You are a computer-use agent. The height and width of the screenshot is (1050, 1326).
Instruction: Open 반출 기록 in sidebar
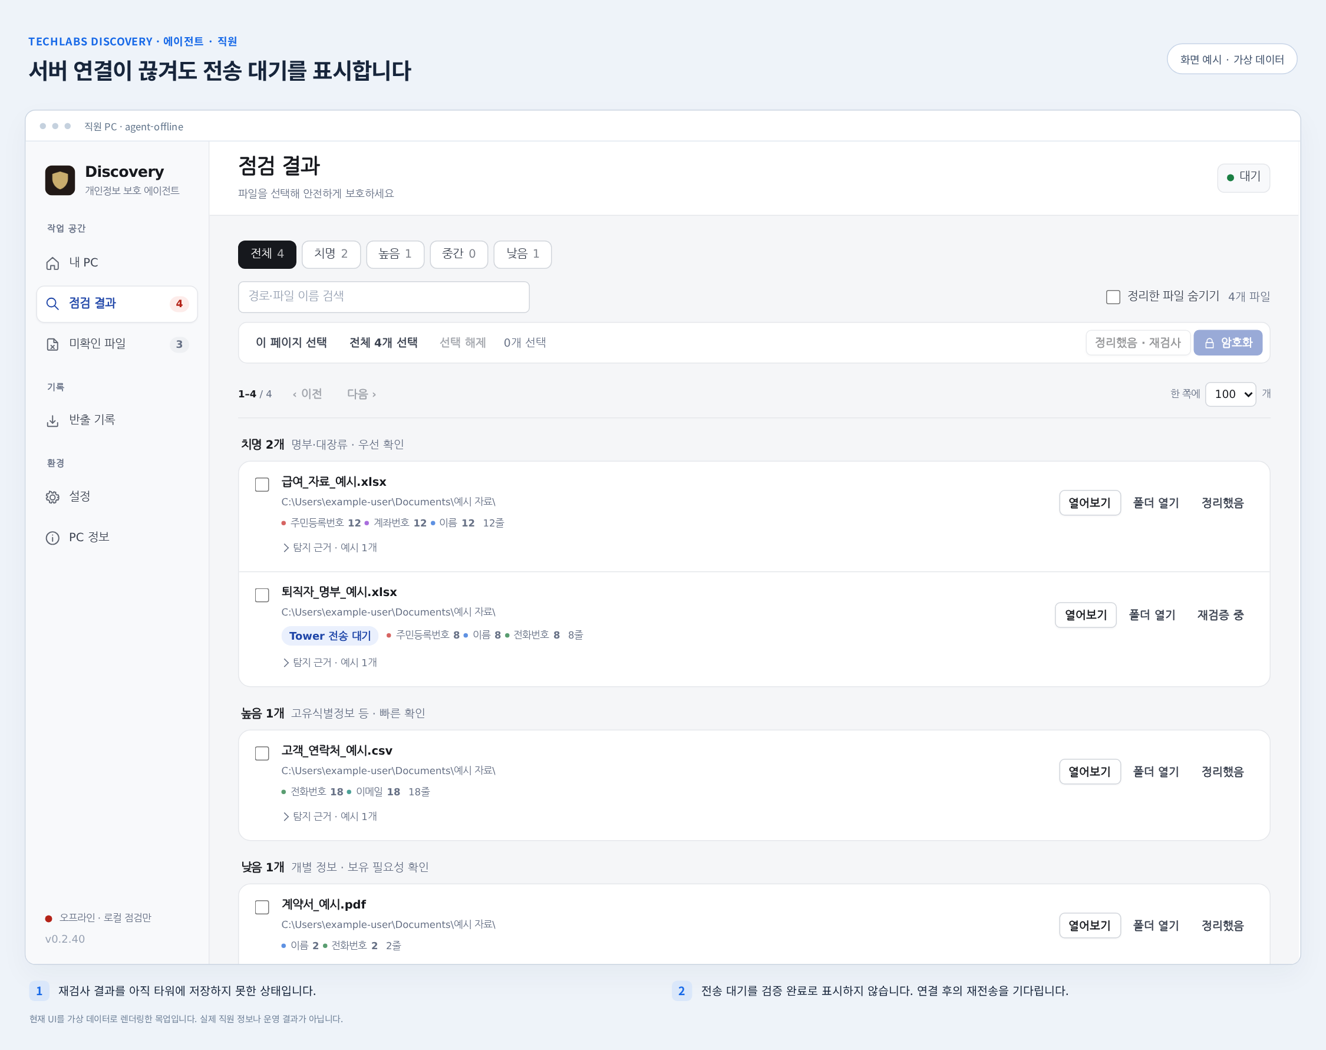coord(117,420)
